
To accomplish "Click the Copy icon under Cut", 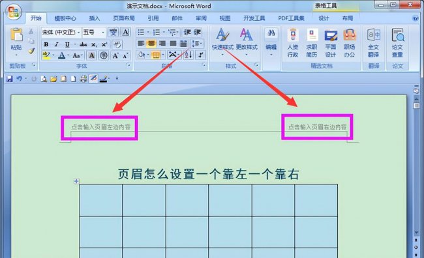I will coord(31,41).
